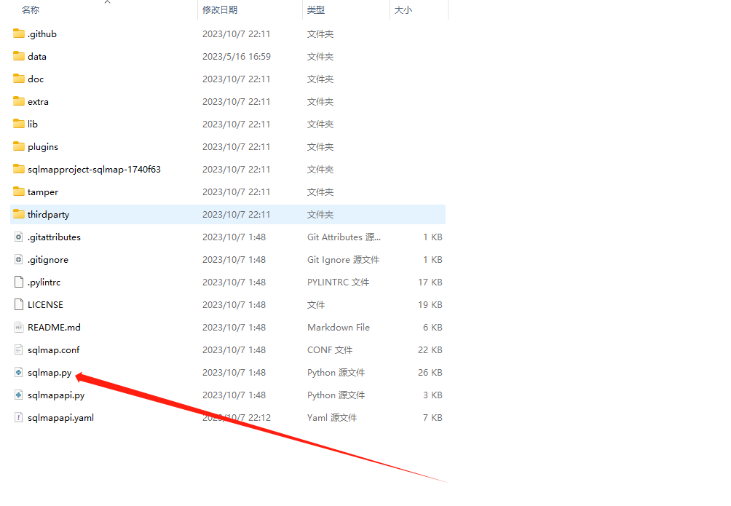The height and width of the screenshot is (506, 731).
Task: Click the sqlmap.conf file icon
Action: (19, 349)
